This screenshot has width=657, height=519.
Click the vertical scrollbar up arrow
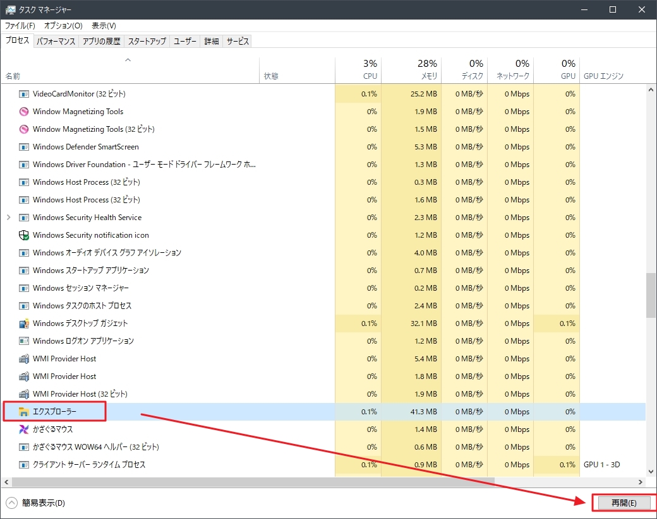point(651,89)
